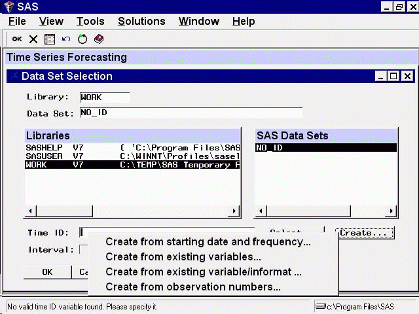Open the Tools menu
Viewport: 419px width, 314px height.
[90, 22]
